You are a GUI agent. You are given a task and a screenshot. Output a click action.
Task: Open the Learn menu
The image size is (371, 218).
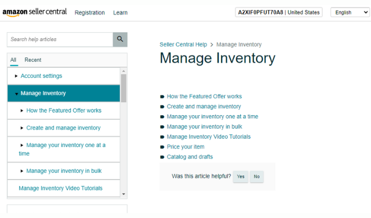[120, 12]
